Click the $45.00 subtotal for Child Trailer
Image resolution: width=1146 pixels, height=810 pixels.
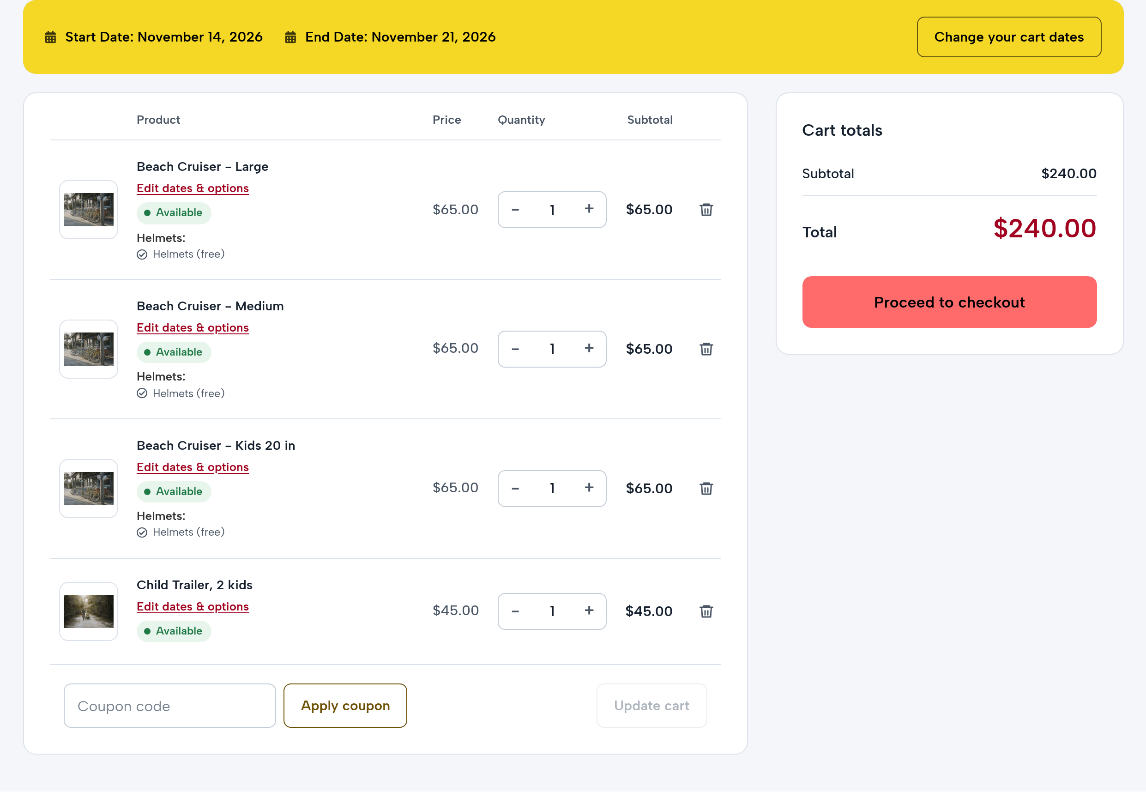(648, 611)
